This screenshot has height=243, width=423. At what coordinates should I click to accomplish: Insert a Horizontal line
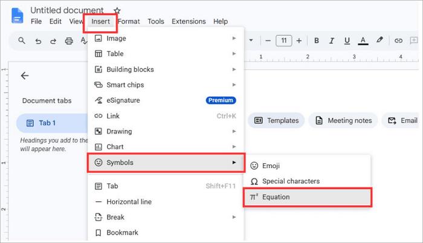(166, 202)
